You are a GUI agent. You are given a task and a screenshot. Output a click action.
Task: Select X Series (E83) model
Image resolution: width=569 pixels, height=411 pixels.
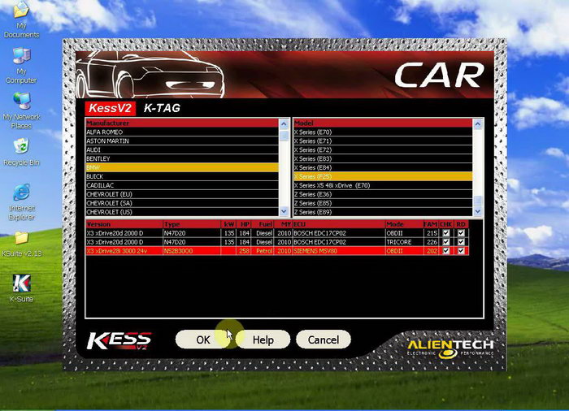tap(383, 158)
